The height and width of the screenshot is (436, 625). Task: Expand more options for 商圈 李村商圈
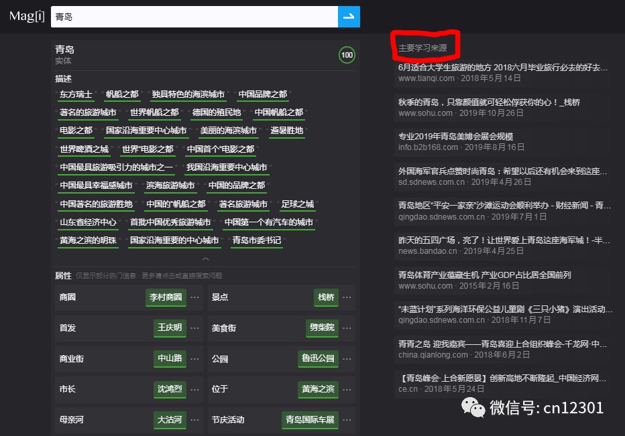194,297
